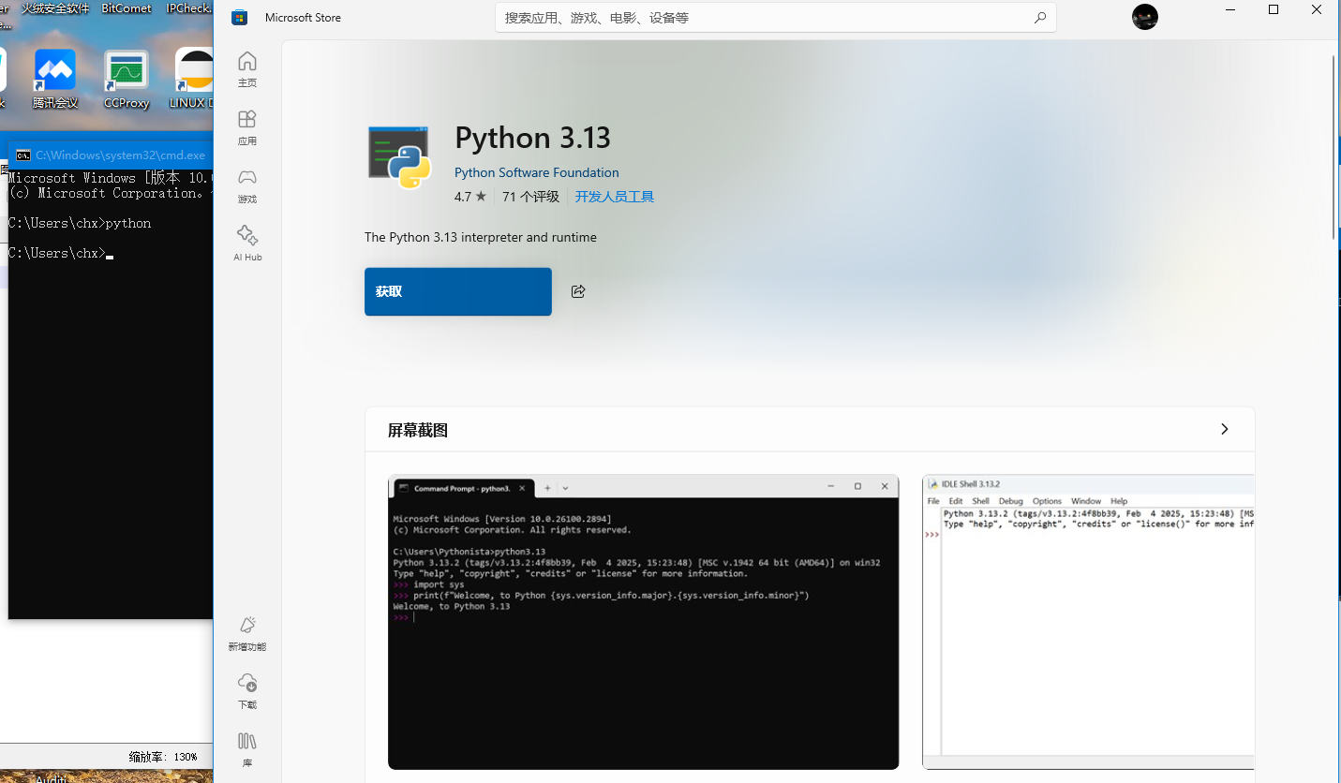
Task: Click the Python 3.13 title heading
Action: click(x=532, y=138)
